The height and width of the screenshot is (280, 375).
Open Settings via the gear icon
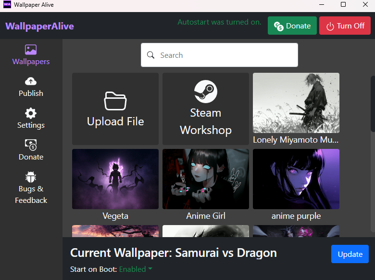pos(31,113)
